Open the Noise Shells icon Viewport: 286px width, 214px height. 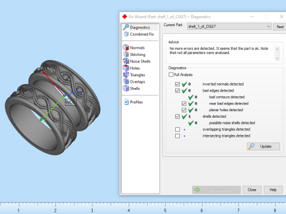pos(126,61)
